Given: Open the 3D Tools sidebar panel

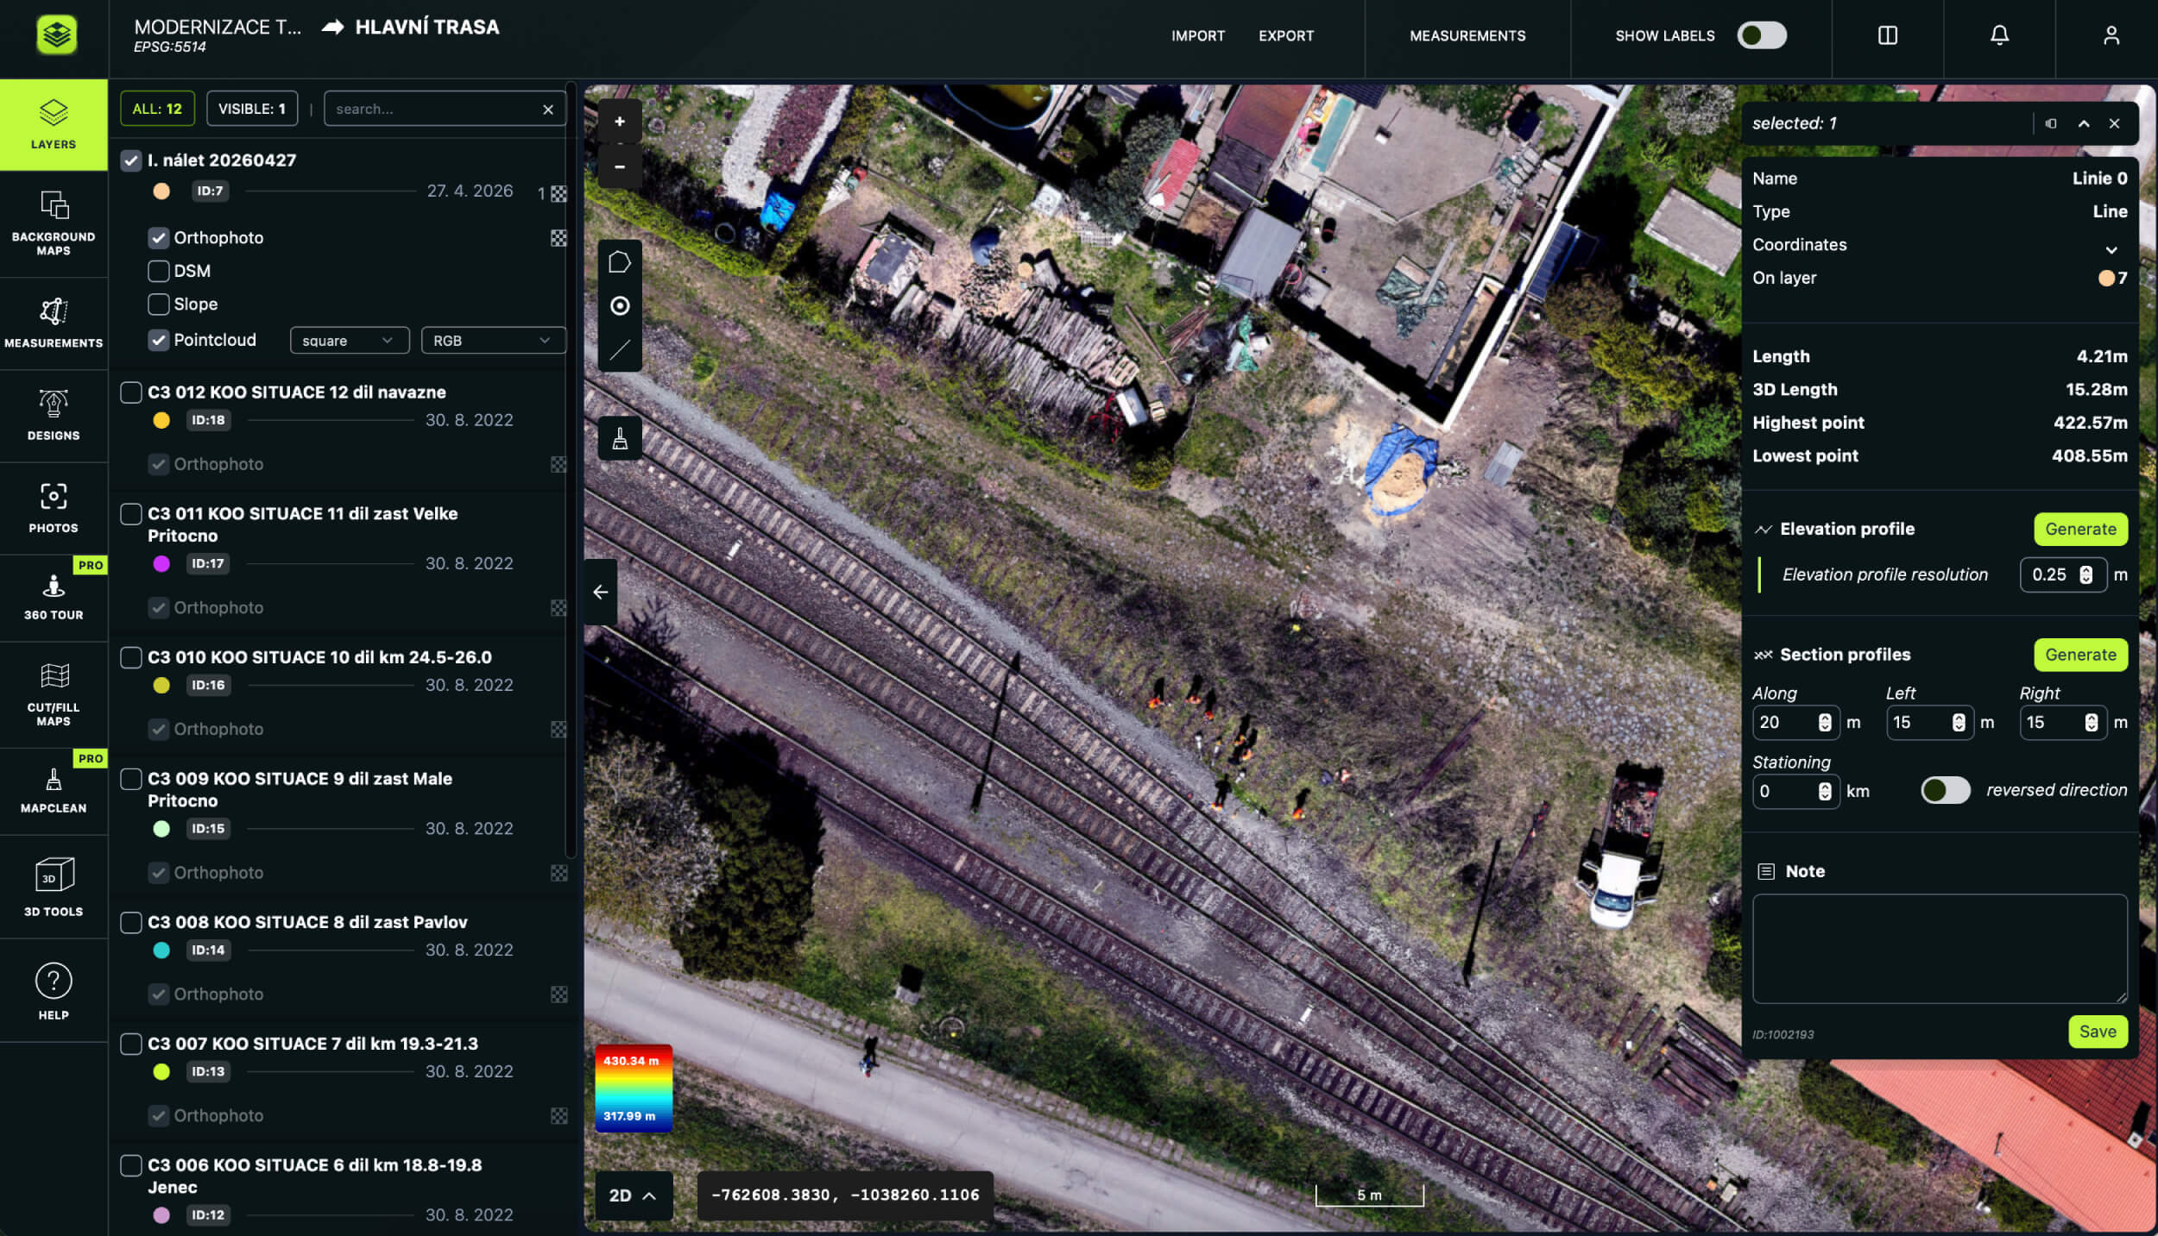Looking at the screenshot, I should (54, 887).
